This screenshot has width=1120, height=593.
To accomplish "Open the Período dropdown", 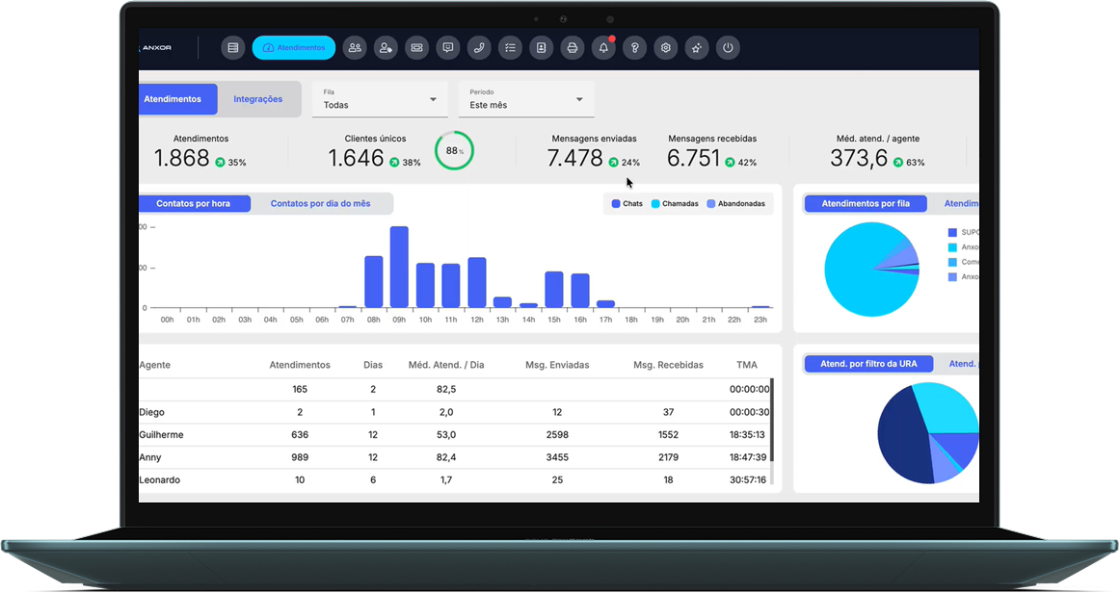I will click(526, 98).
